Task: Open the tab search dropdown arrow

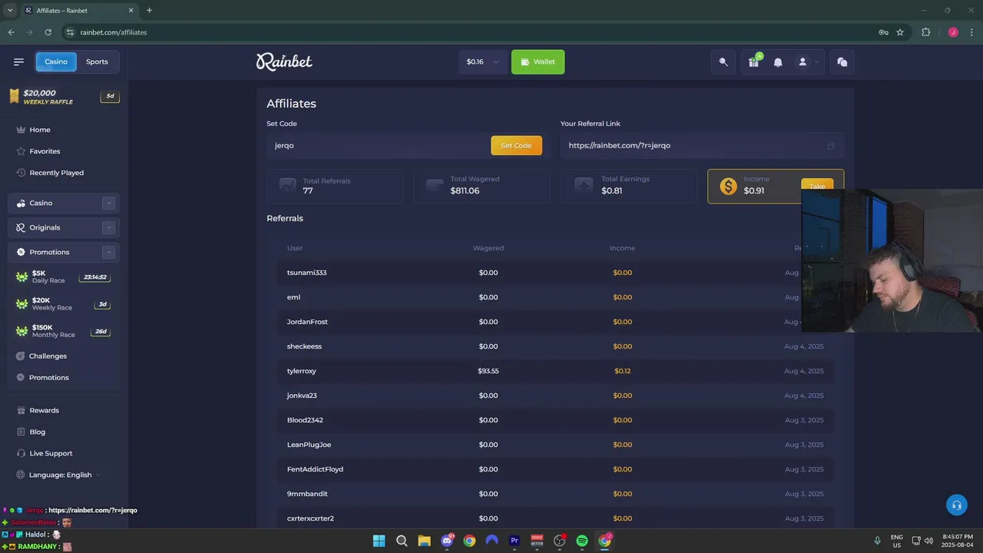Action: pyautogui.click(x=10, y=10)
